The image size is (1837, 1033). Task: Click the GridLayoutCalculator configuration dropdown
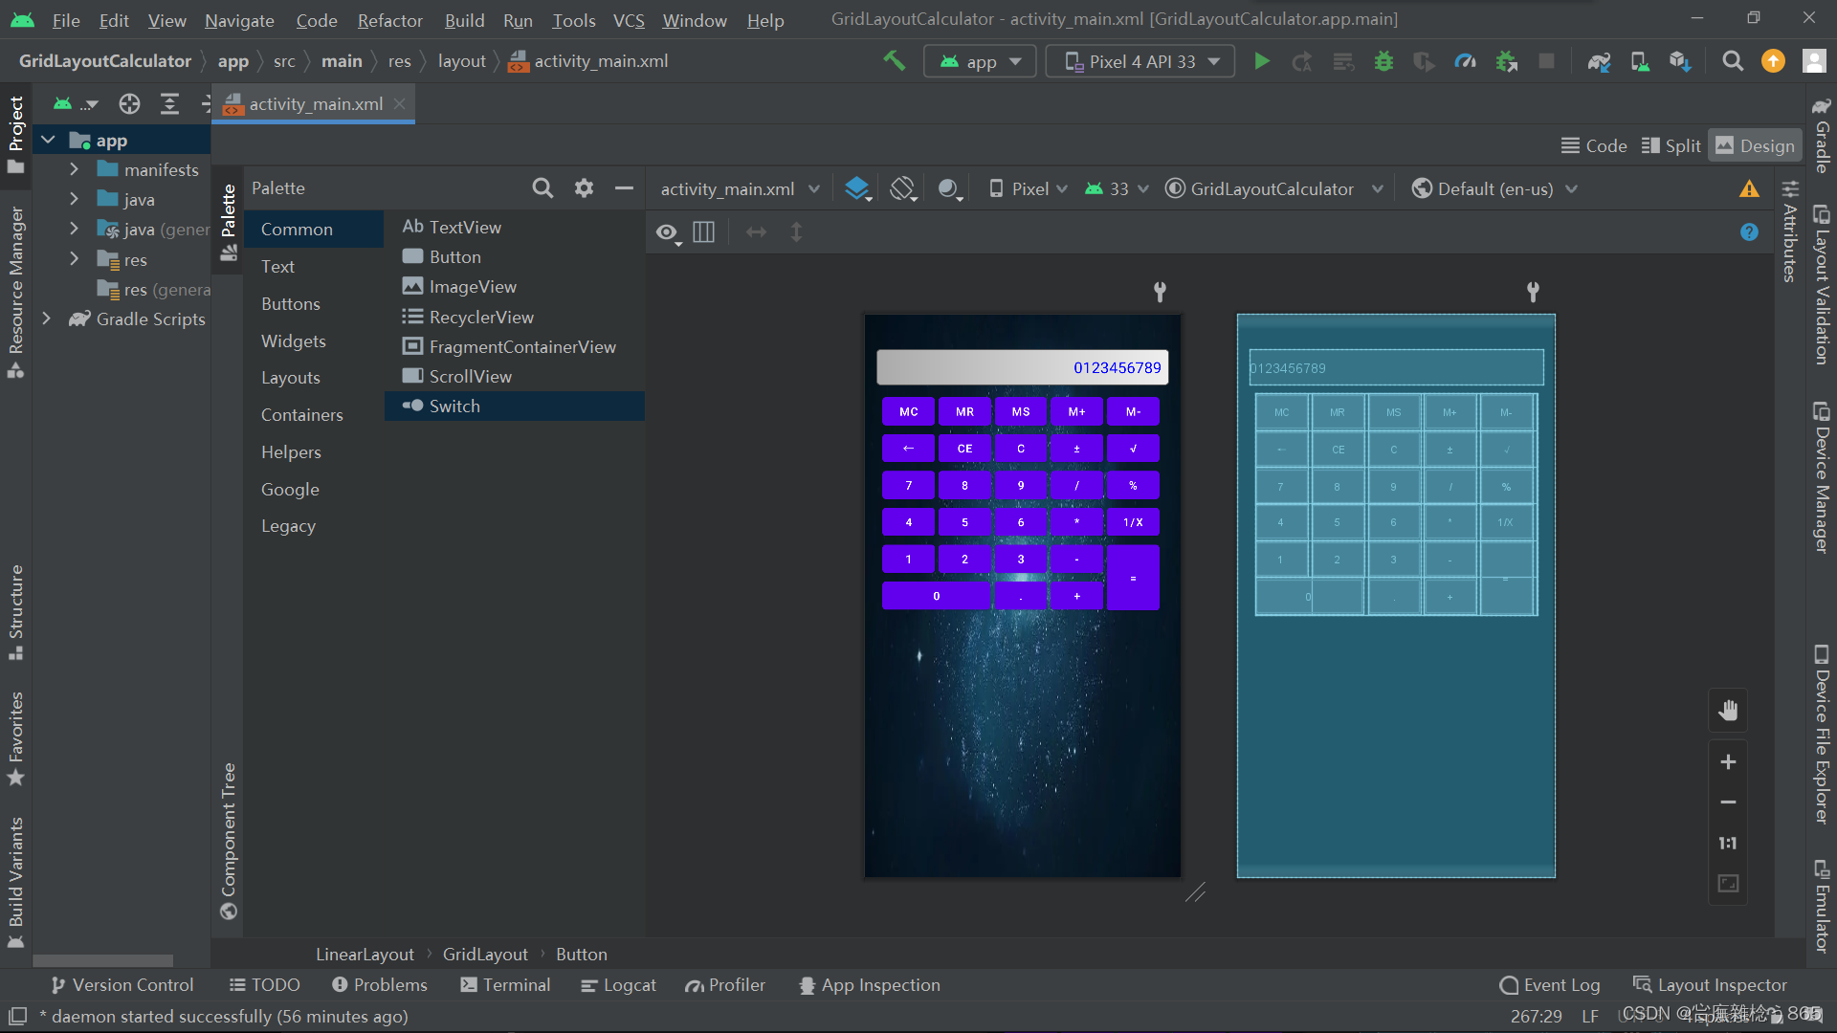click(1274, 187)
